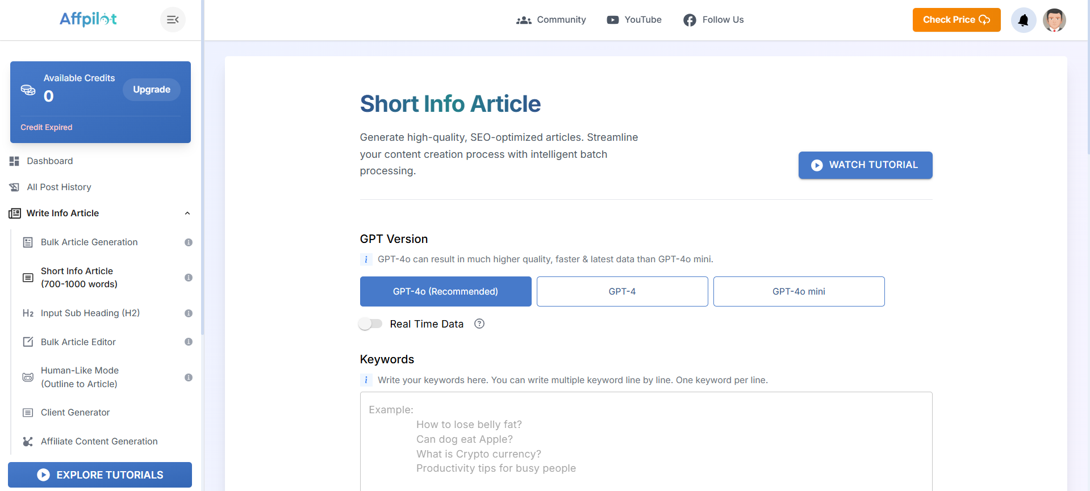Open Bulk Article Editor

[78, 342]
